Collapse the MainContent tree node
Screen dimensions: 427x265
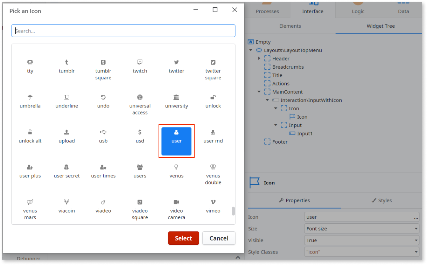[259, 92]
